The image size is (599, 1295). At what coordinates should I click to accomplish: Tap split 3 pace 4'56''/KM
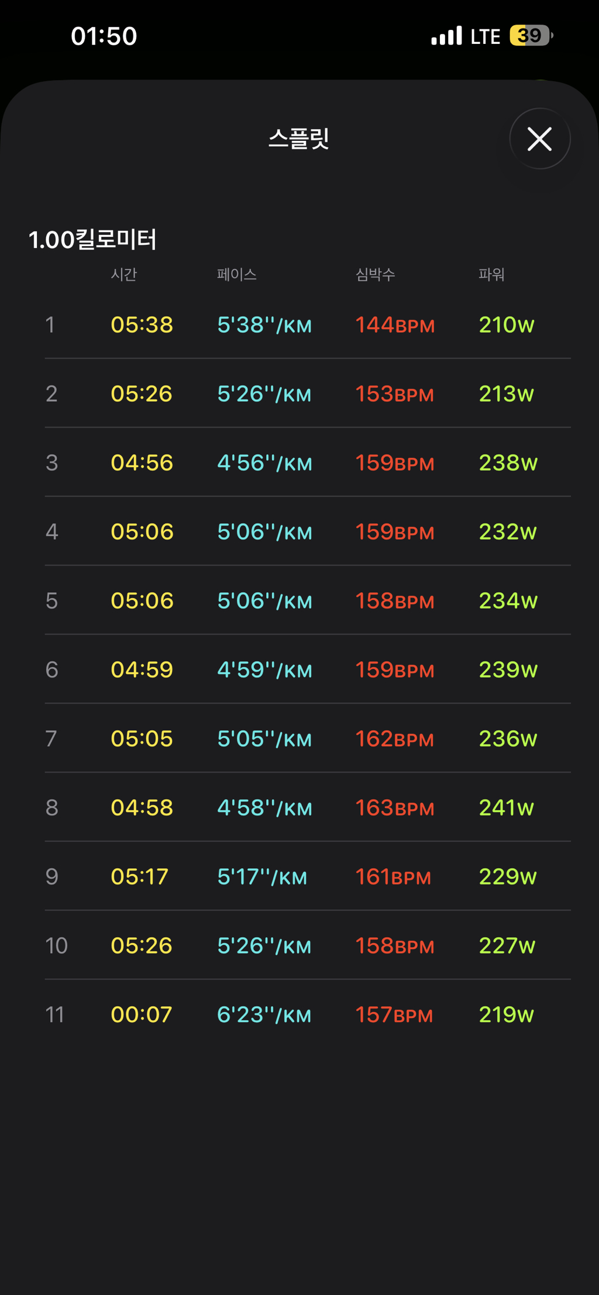click(x=264, y=463)
